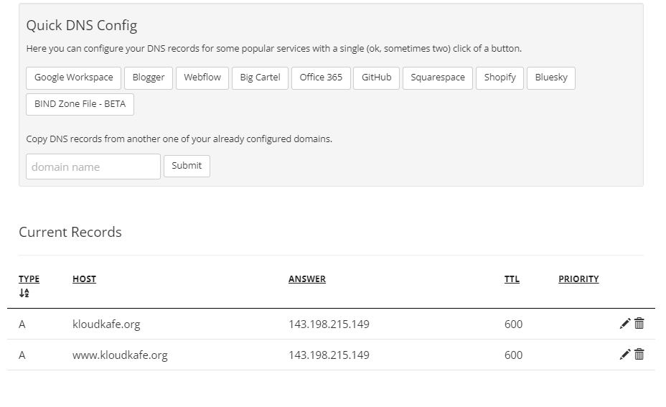Sort records by ANSWER header
Image resolution: width=666 pixels, height=407 pixels.
coord(307,279)
